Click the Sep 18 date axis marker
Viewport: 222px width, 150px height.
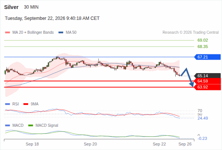[x=32, y=144]
